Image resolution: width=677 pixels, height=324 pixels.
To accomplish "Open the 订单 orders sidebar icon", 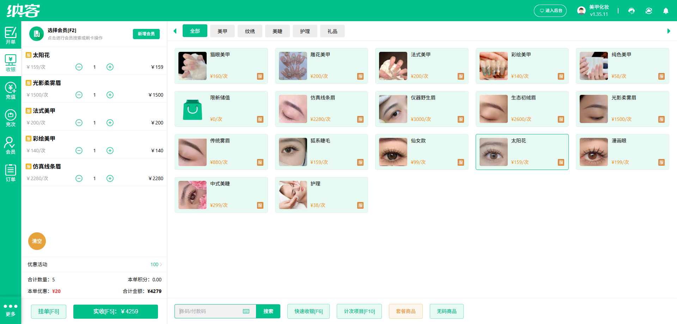I will [11, 173].
